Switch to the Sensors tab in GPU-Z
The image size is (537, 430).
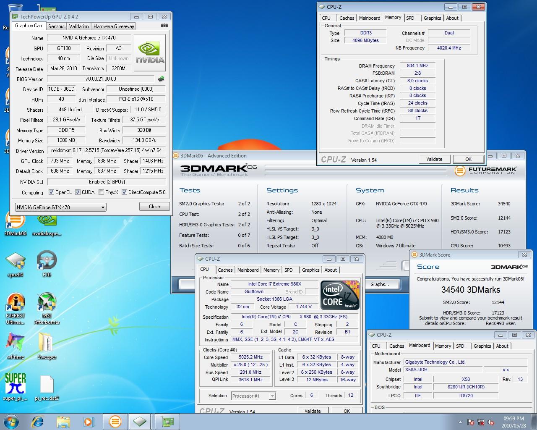tap(56, 26)
